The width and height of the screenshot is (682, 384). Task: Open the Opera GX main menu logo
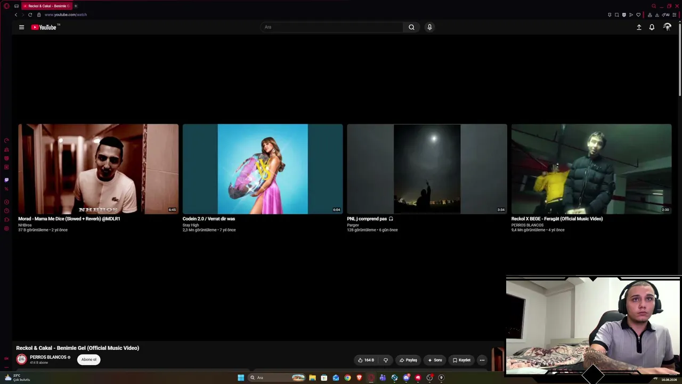click(x=6, y=6)
